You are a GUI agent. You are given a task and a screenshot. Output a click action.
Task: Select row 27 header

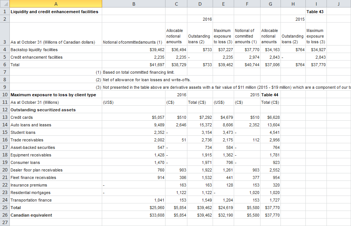[x=5, y=222]
